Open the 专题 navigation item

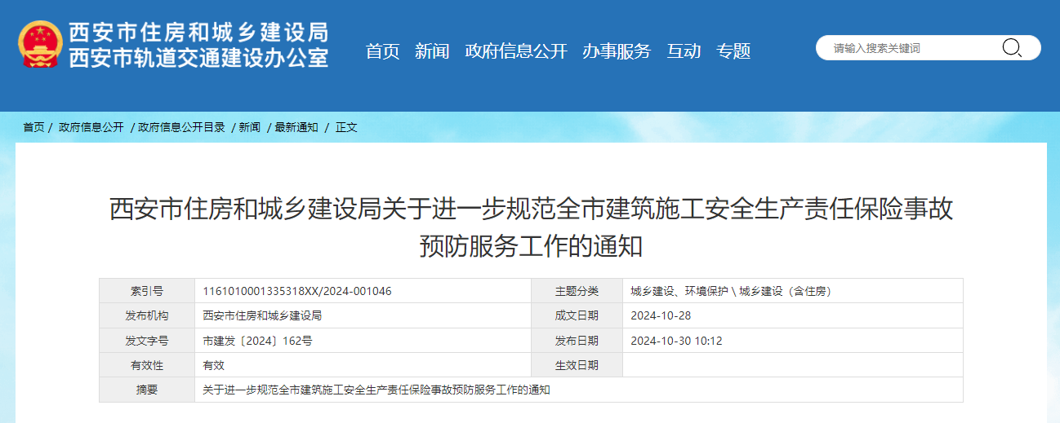pyautogui.click(x=733, y=51)
